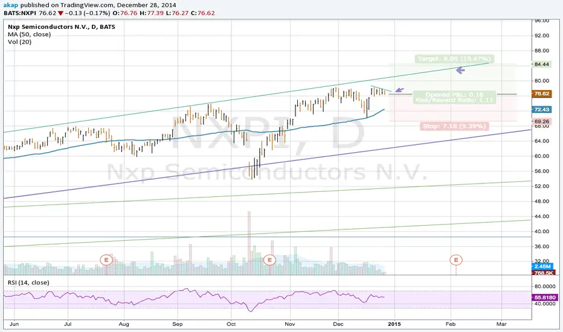This screenshot has width=563, height=332.
Task: Click the 84.44 target price tag
Action: point(541,64)
